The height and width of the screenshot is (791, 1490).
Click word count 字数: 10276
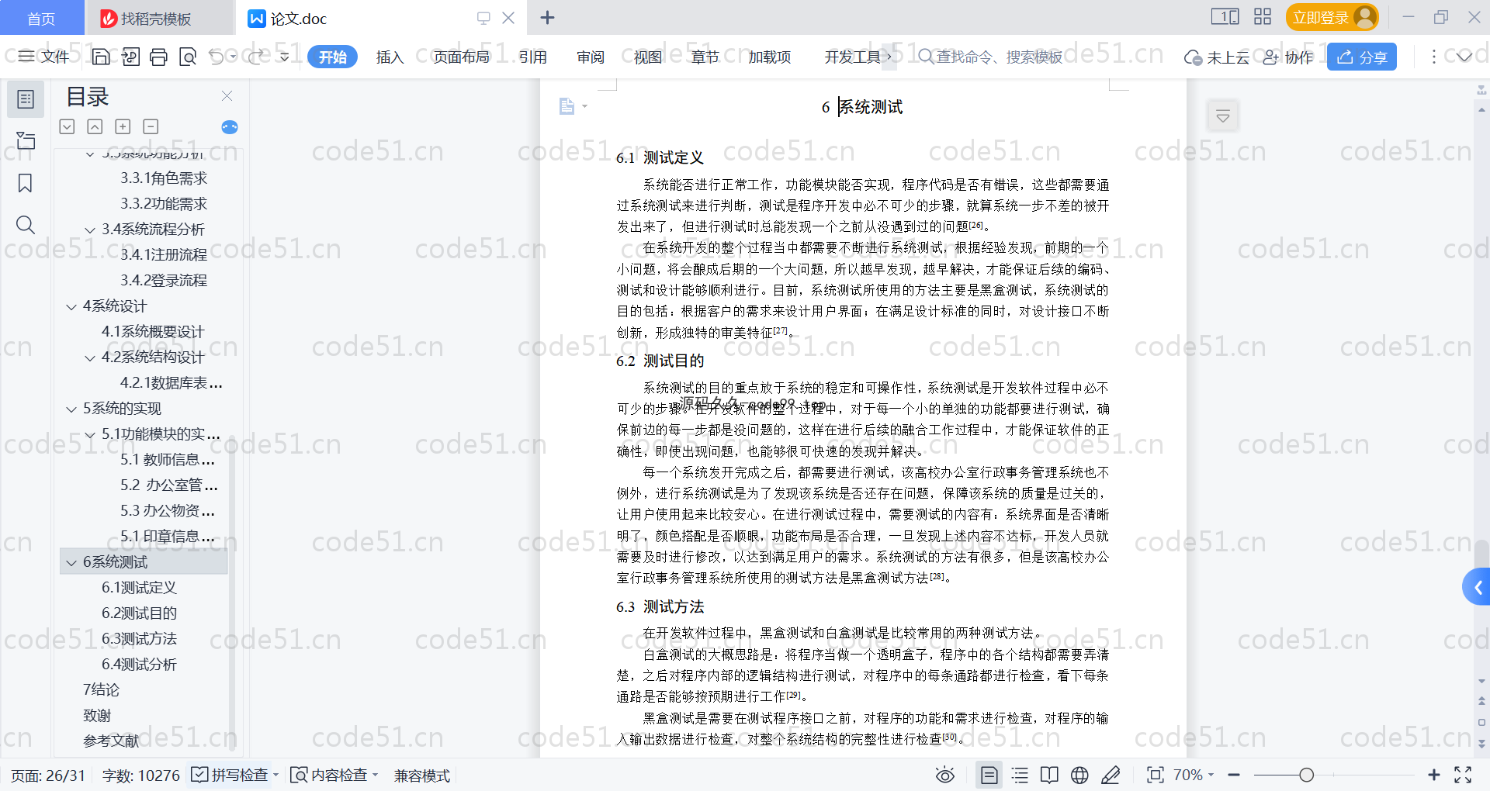point(140,775)
